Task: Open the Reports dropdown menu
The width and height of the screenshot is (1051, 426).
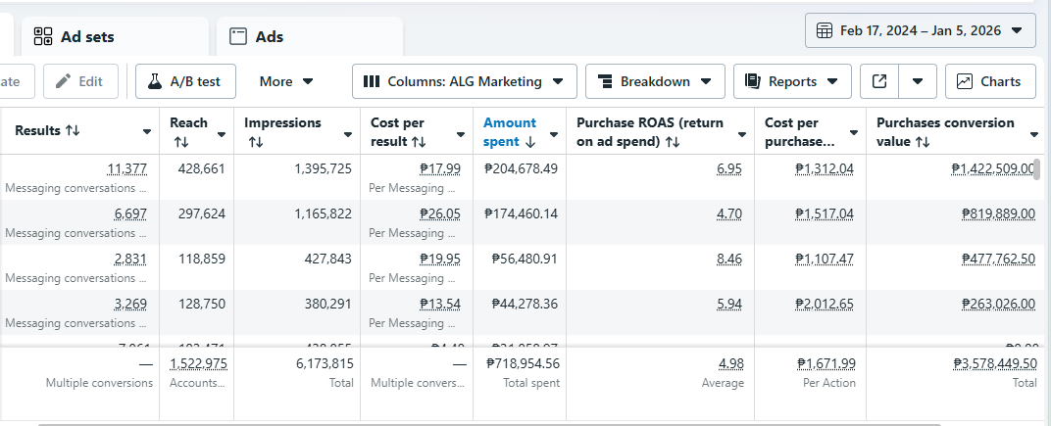Action: (x=791, y=81)
